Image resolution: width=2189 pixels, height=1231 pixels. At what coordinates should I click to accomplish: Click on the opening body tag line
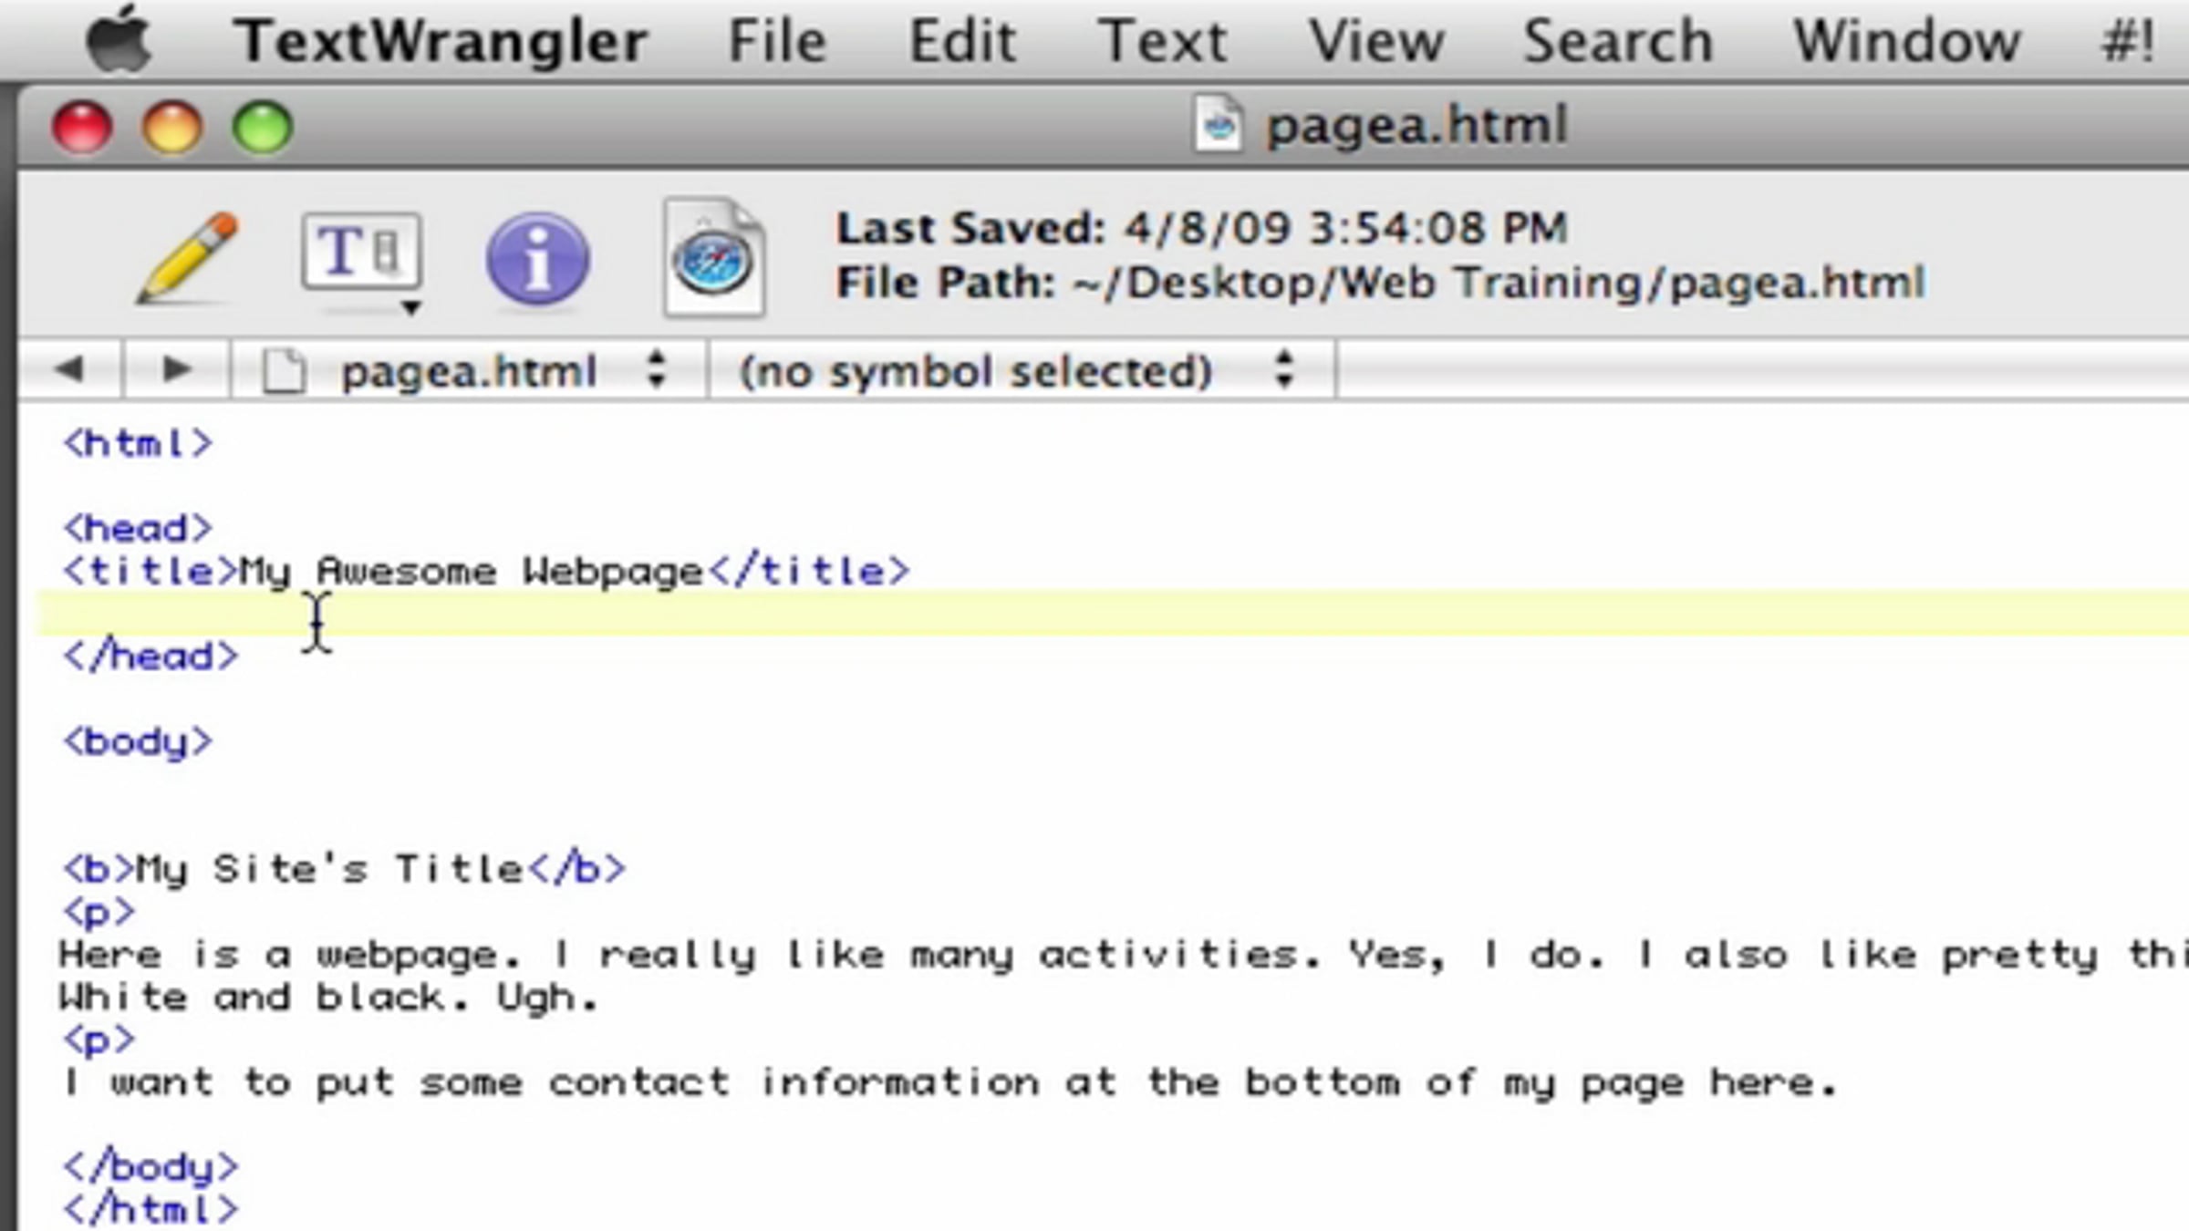[x=138, y=742]
